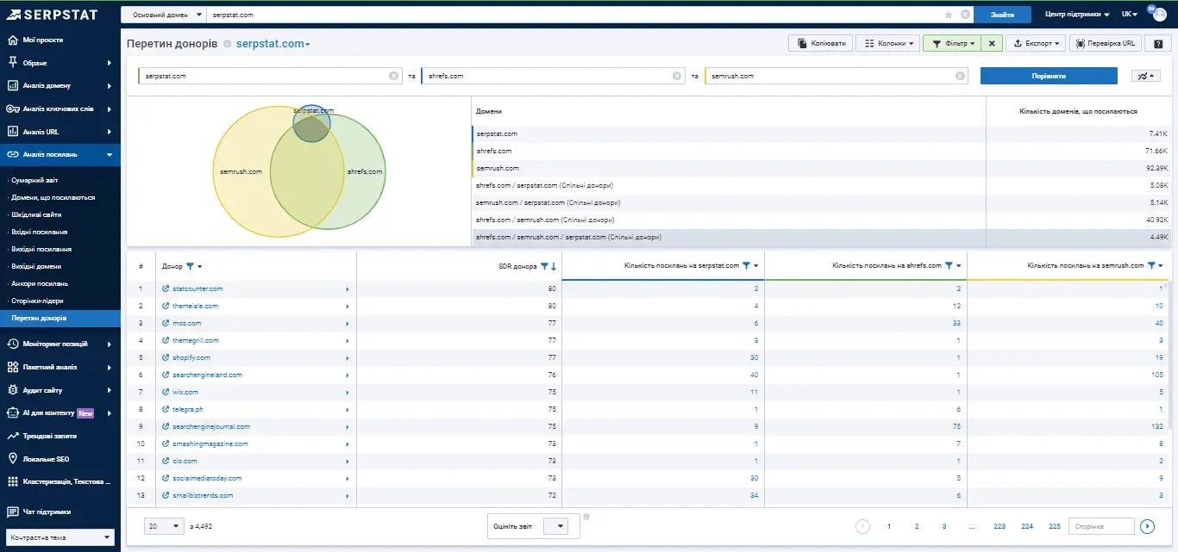The height and width of the screenshot is (552, 1178).
Task: Click the info icon beside Оцініть звіт
Action: [x=586, y=517]
